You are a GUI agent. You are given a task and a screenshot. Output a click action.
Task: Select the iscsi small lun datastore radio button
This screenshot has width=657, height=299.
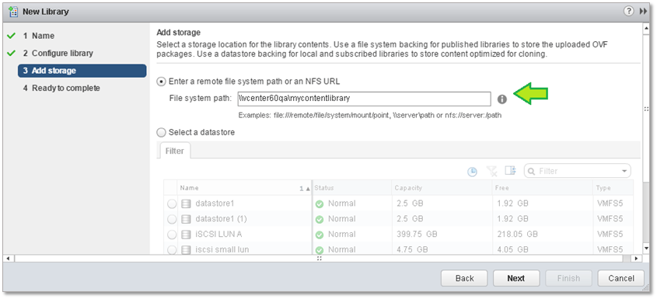[172, 250]
